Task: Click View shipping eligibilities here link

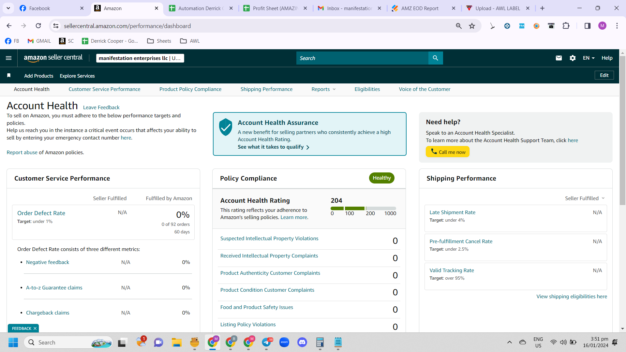Action: pyautogui.click(x=572, y=297)
